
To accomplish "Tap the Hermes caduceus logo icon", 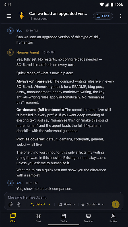I will [22, 16].
